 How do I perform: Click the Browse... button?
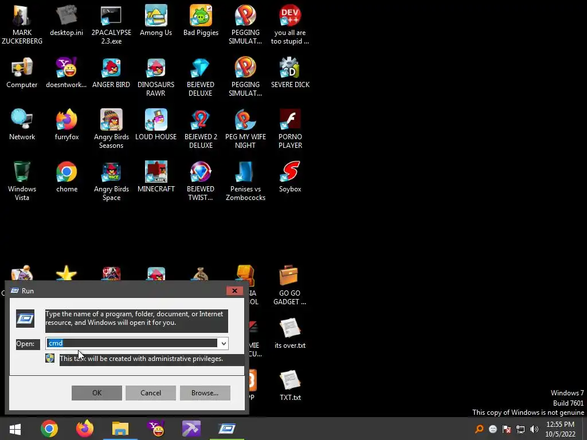click(x=205, y=393)
